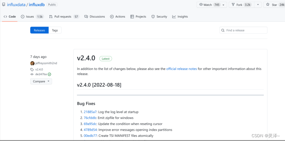
Task: Click the 'Bug Fixes' heading
Action: click(86, 104)
